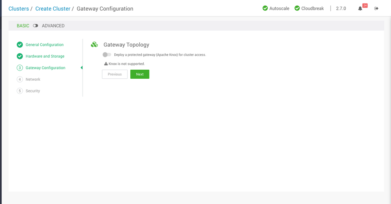Open General Configuration step

point(45,45)
